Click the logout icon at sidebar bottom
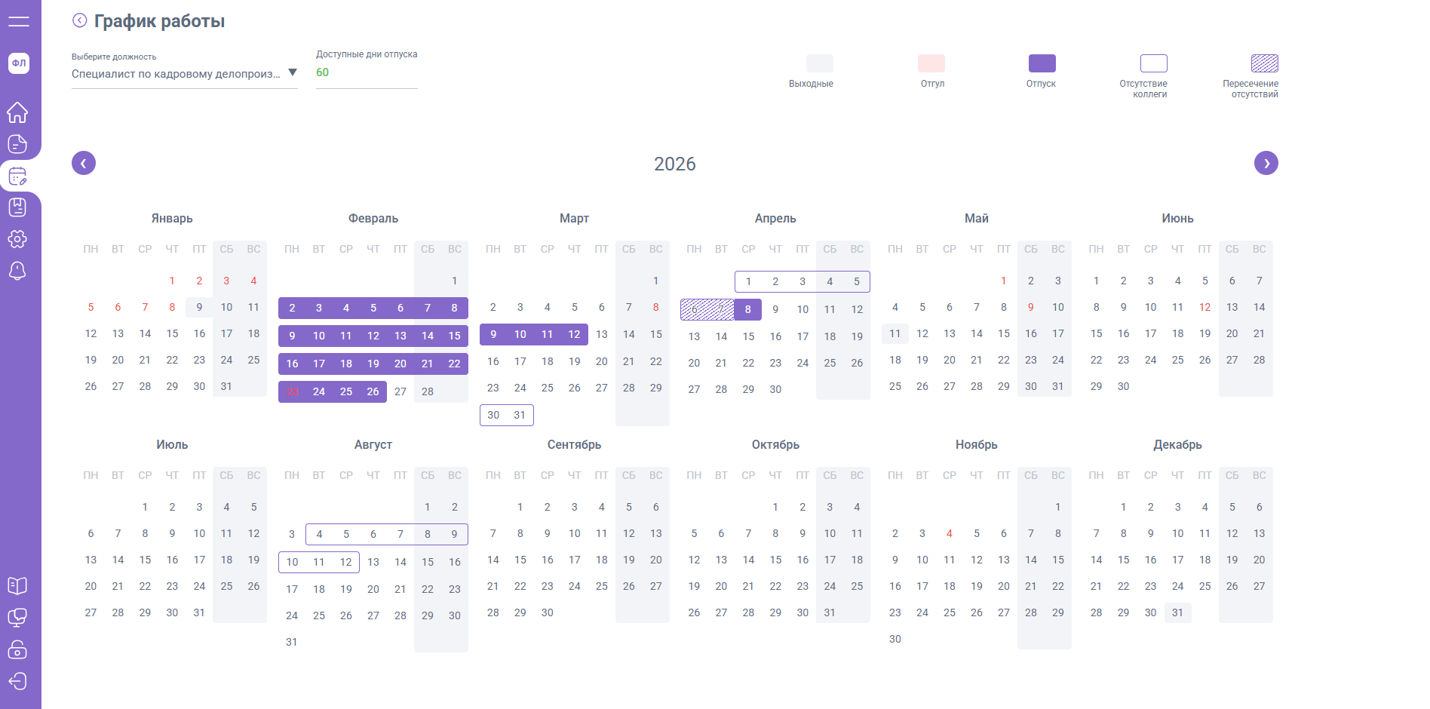Image resolution: width=1430 pixels, height=709 pixels. click(x=17, y=681)
